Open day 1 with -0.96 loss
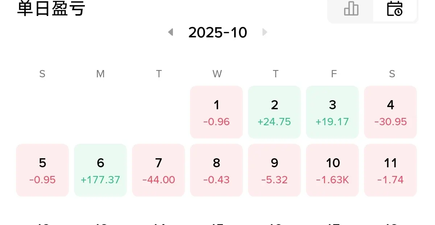This screenshot has height=225, width=435. 216,112
